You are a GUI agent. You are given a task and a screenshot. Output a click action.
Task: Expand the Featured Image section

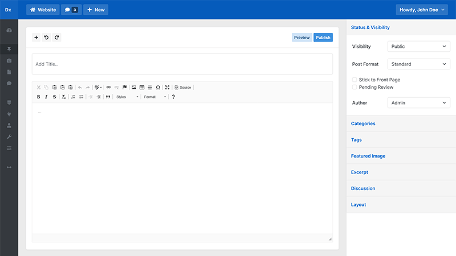pos(368,156)
